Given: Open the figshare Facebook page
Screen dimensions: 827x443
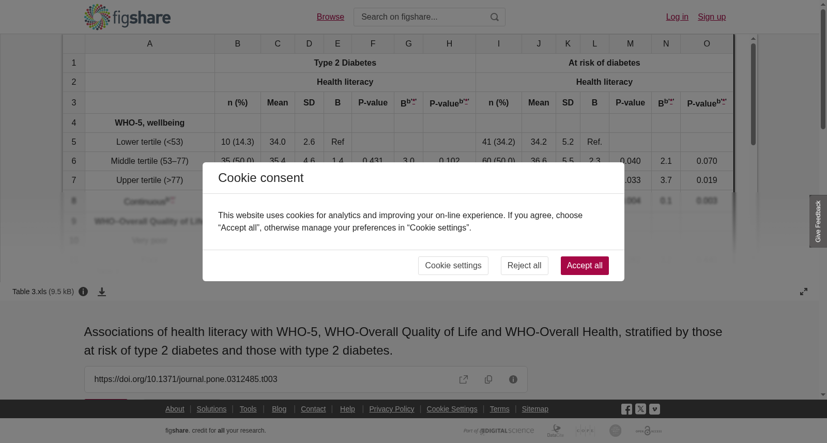Looking at the screenshot, I should point(626,409).
